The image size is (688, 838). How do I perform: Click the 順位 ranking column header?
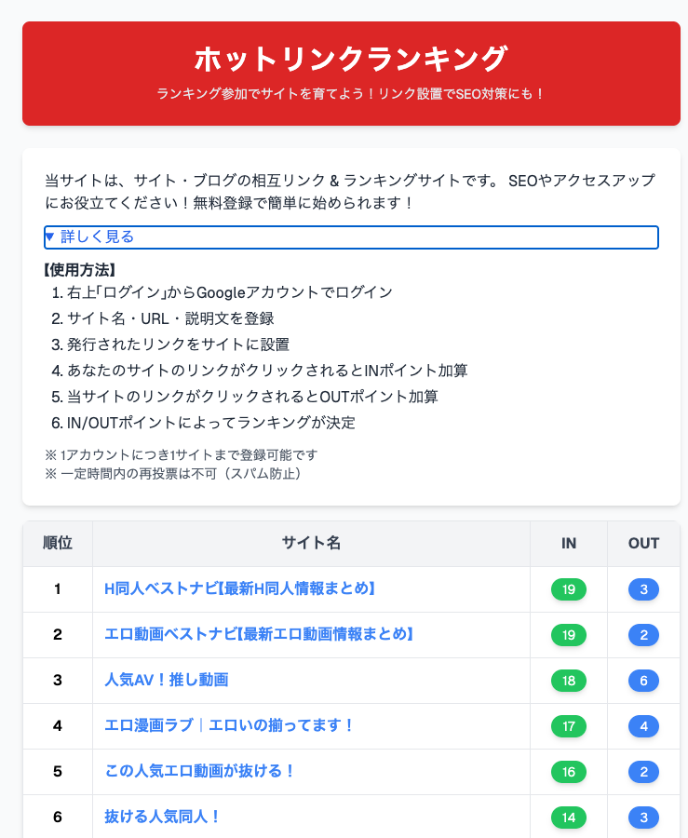click(x=57, y=544)
